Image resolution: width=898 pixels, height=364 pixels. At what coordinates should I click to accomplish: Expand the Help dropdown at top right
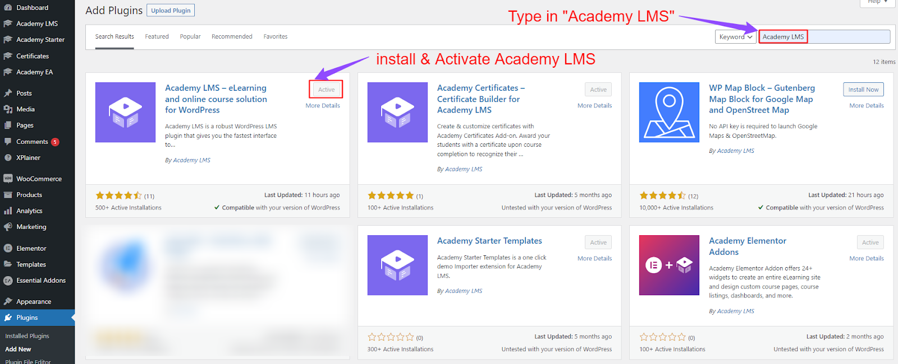tap(878, 2)
